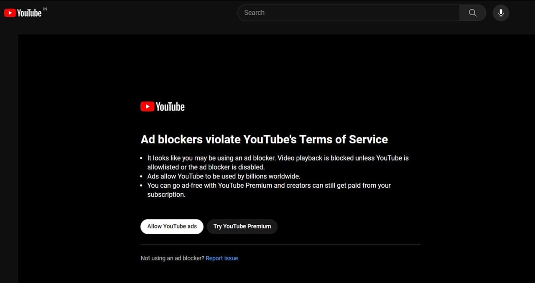Click the YouTube wordmark in the dialog logo
The image size is (535, 283).
pyautogui.click(x=170, y=107)
